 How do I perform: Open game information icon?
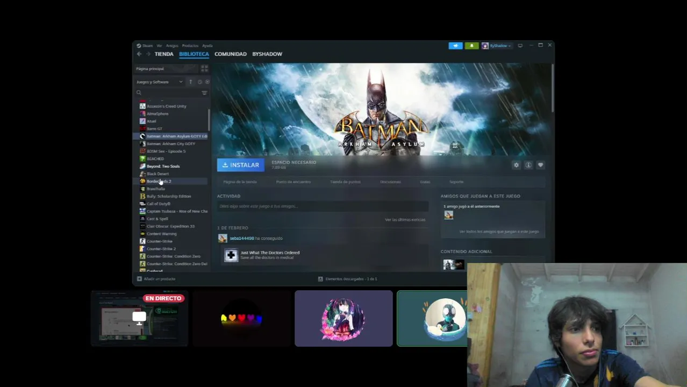click(528, 165)
